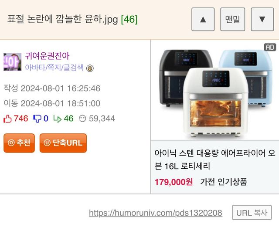Click the smiley face view count icon
The width and height of the screenshot is (279, 228).
click(x=82, y=119)
